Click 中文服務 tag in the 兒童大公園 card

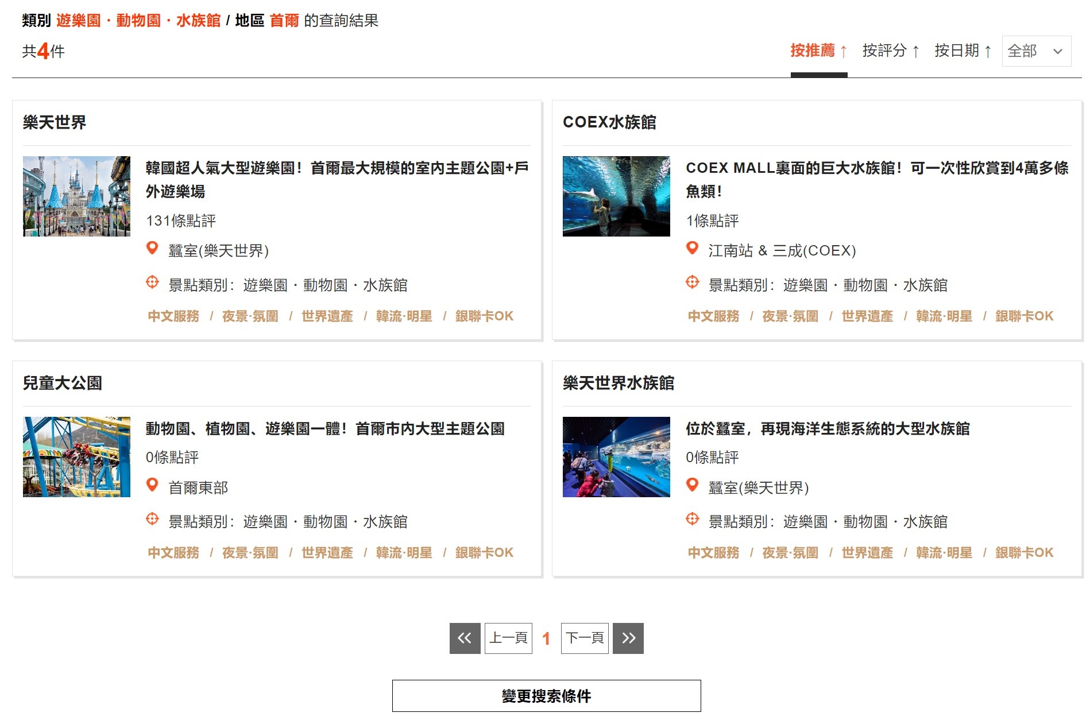[173, 553]
